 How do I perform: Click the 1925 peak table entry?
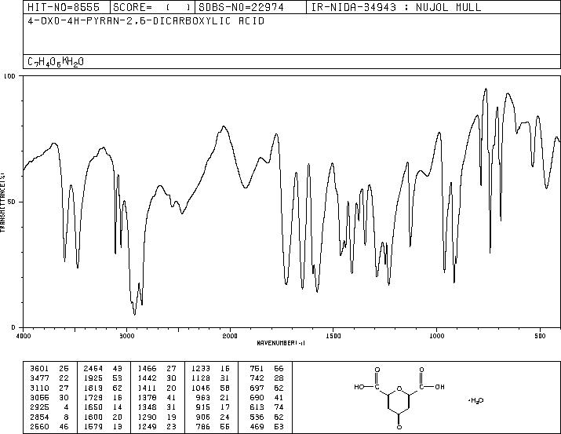click(103, 378)
